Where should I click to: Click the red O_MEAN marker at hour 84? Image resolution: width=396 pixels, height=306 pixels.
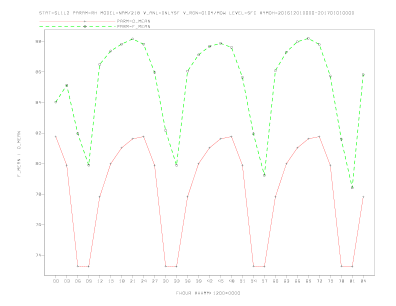click(363, 196)
